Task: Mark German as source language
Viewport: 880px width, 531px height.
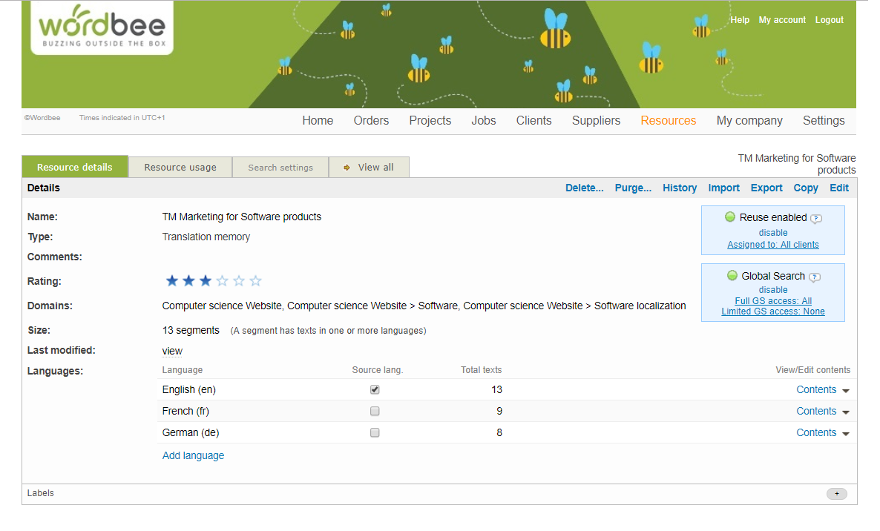Action: click(x=375, y=432)
